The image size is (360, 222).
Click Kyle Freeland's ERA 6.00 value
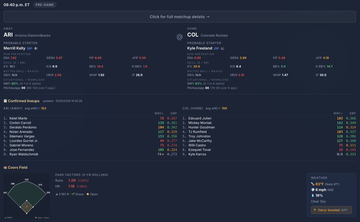(197, 58)
